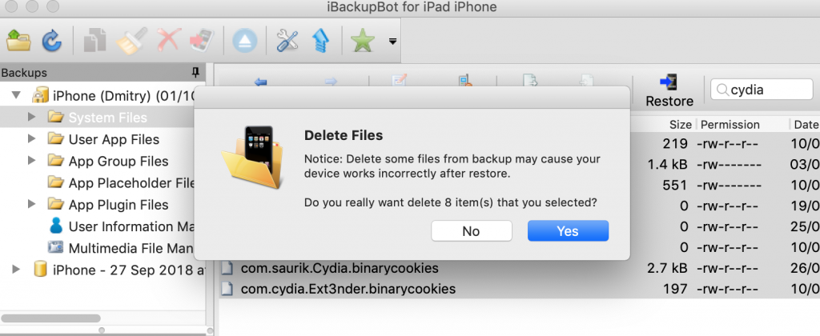
Task: Click the eject backup round icon
Action: pyautogui.click(x=245, y=40)
